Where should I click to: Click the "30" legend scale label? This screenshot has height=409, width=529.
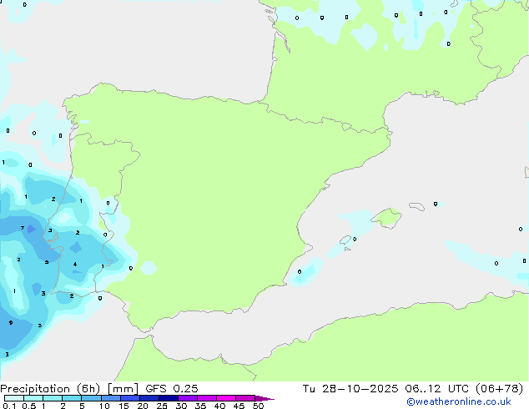point(181,406)
